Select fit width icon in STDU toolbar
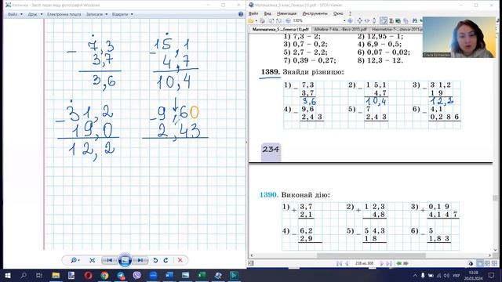This screenshot has height=282, width=502. click(367, 21)
